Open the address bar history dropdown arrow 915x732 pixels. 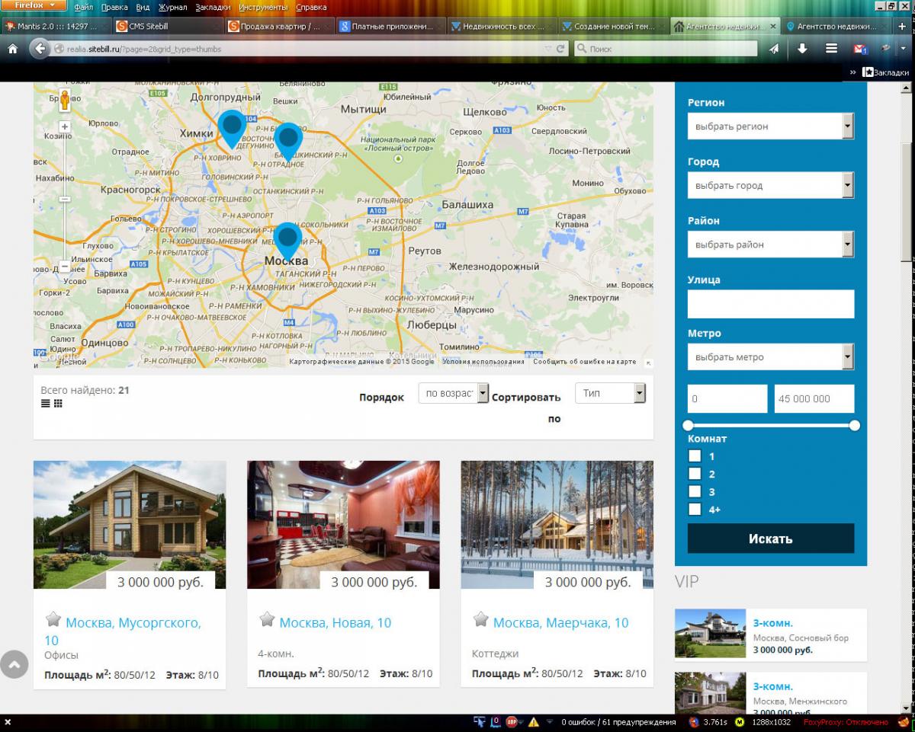pyautogui.click(x=547, y=49)
